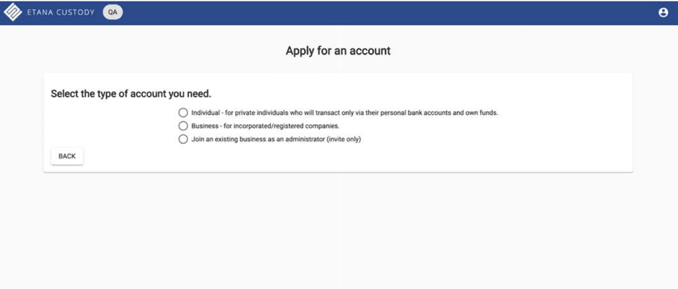Click the word 'CUSTODY' in the header
The image size is (678, 289).
tap(75, 12)
